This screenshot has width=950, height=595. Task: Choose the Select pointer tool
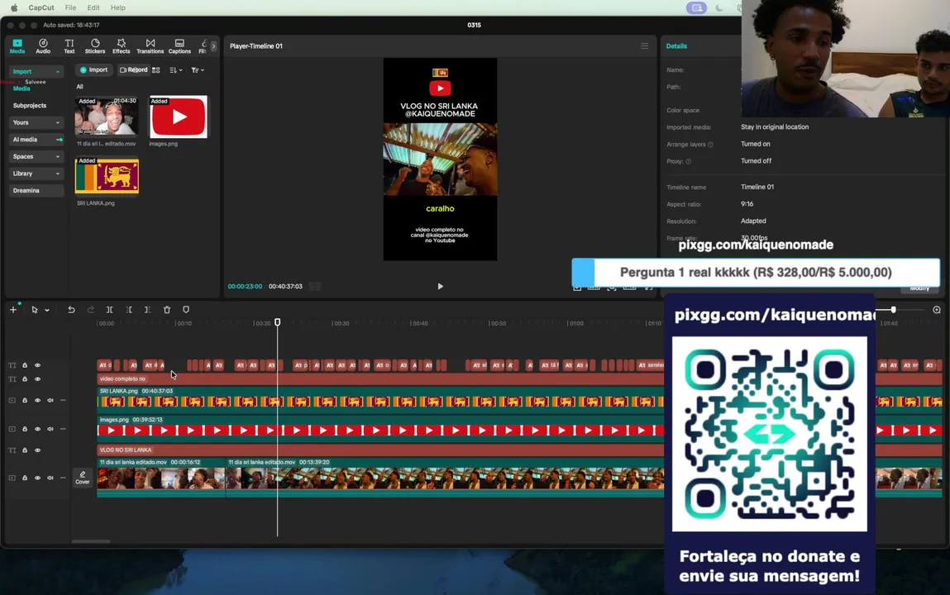[35, 309]
